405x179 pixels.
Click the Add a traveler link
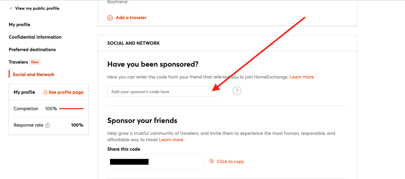pos(131,18)
